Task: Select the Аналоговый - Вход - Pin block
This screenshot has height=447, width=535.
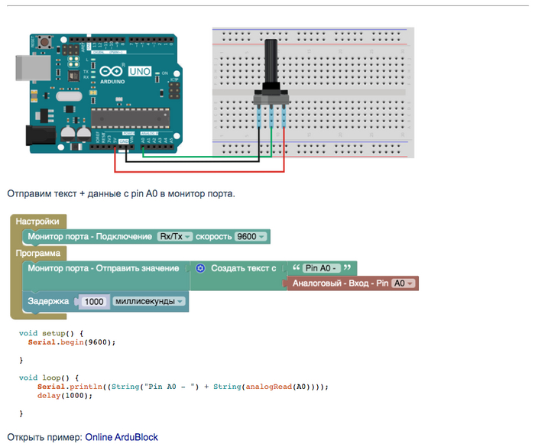Action: pos(339,283)
